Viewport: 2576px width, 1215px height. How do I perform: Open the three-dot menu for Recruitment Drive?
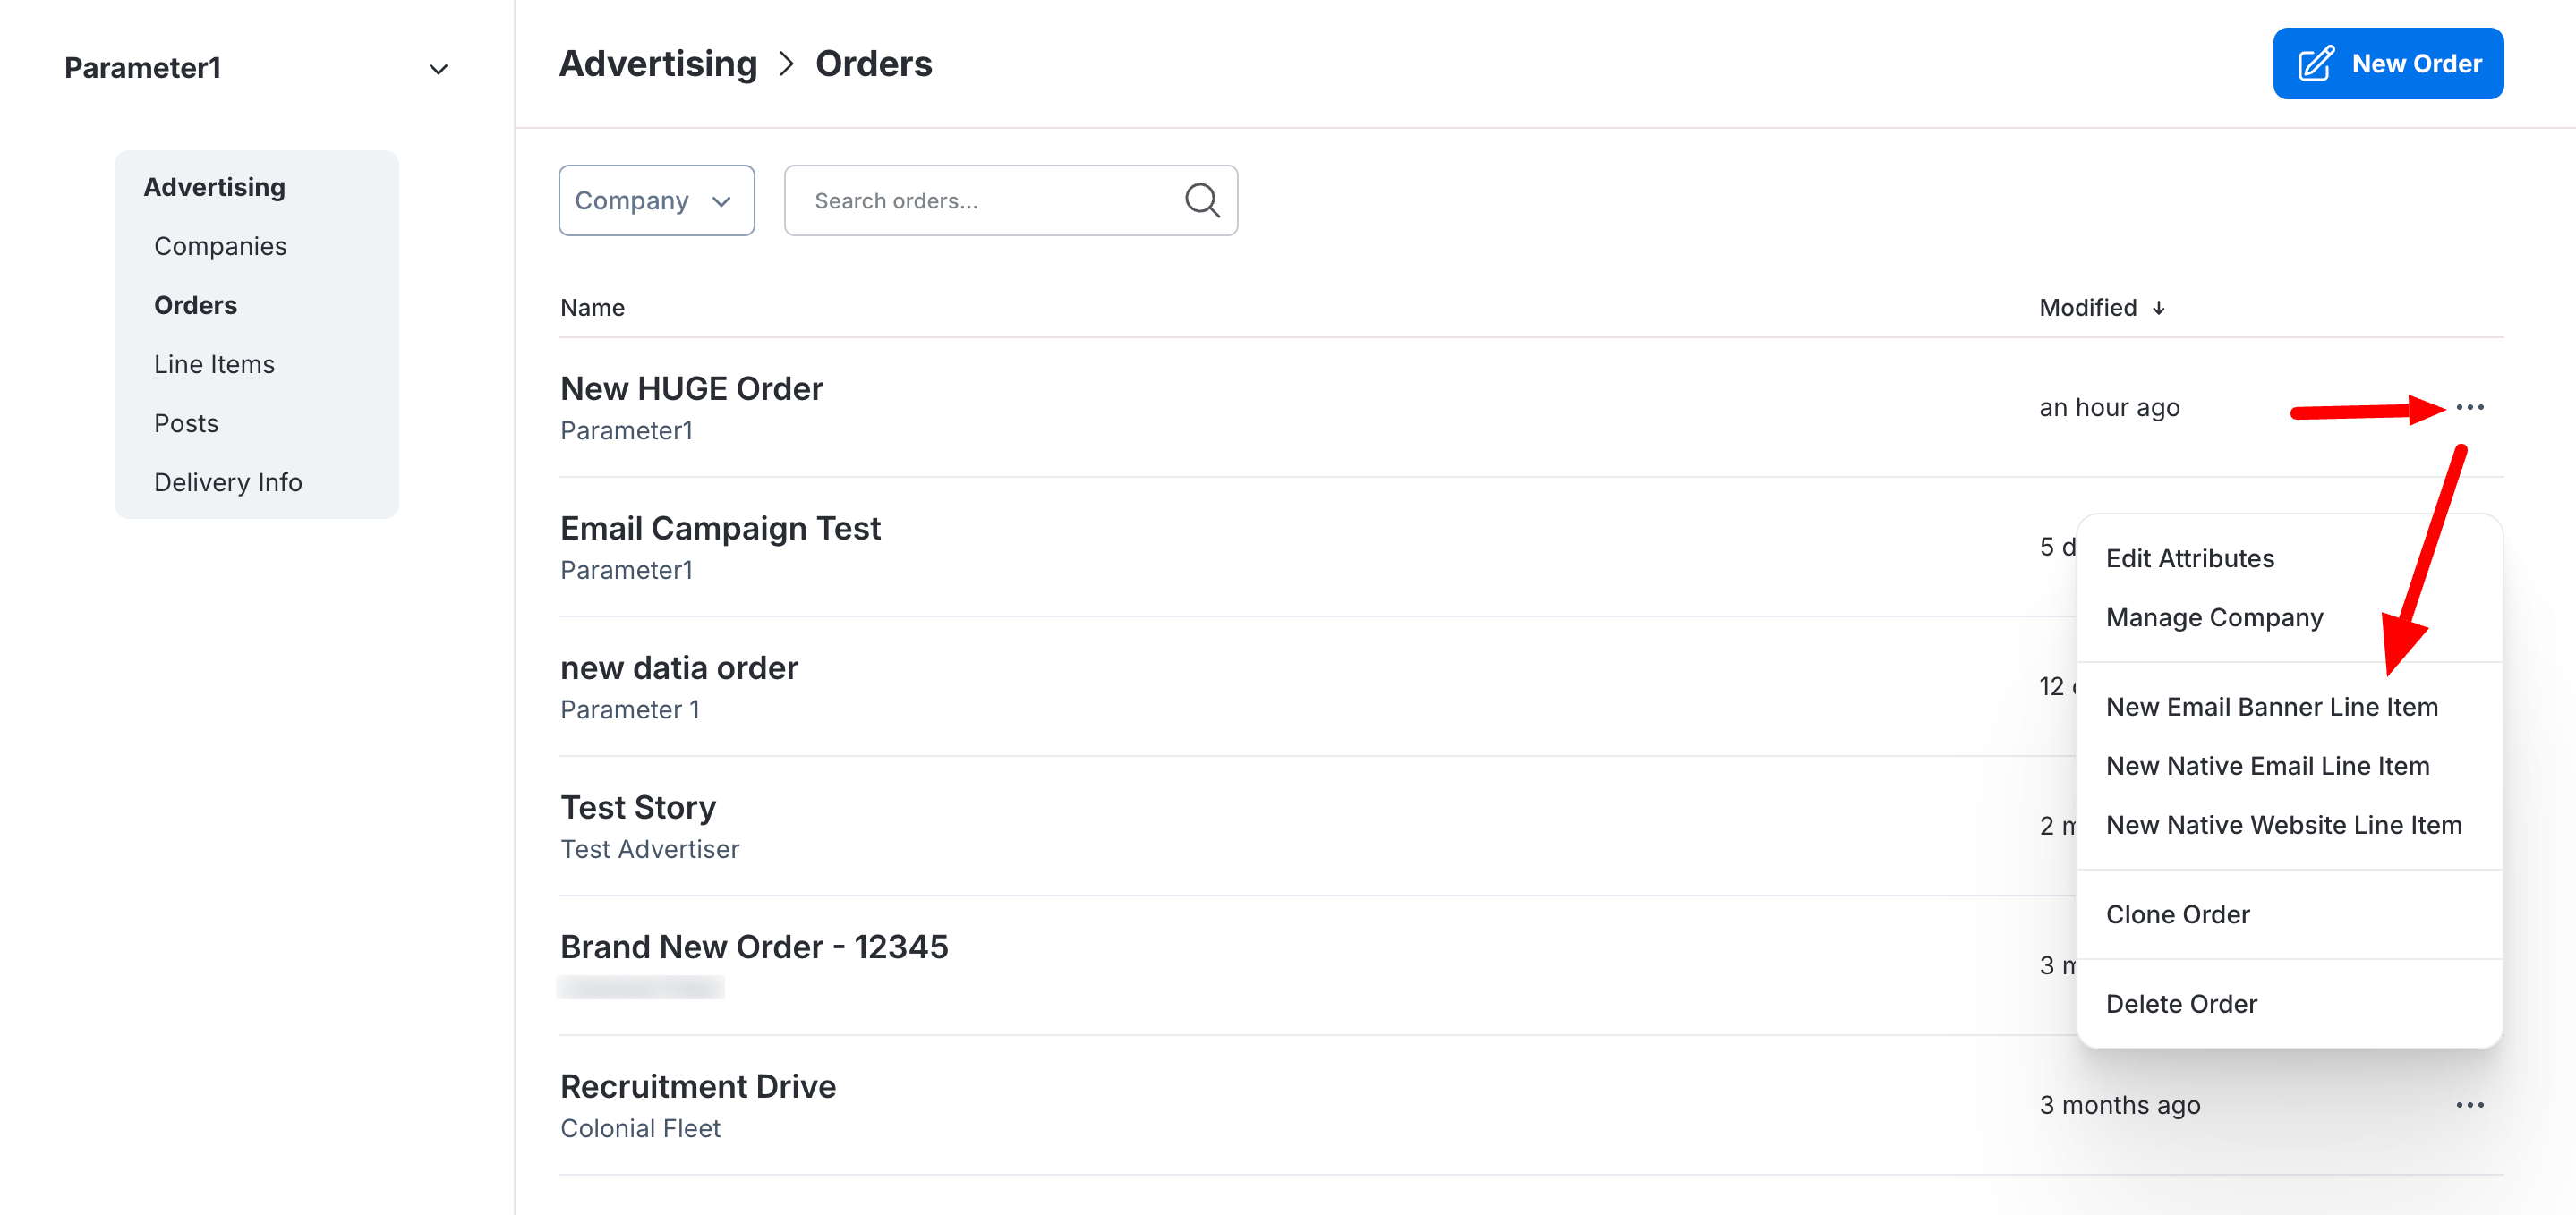(2469, 1105)
